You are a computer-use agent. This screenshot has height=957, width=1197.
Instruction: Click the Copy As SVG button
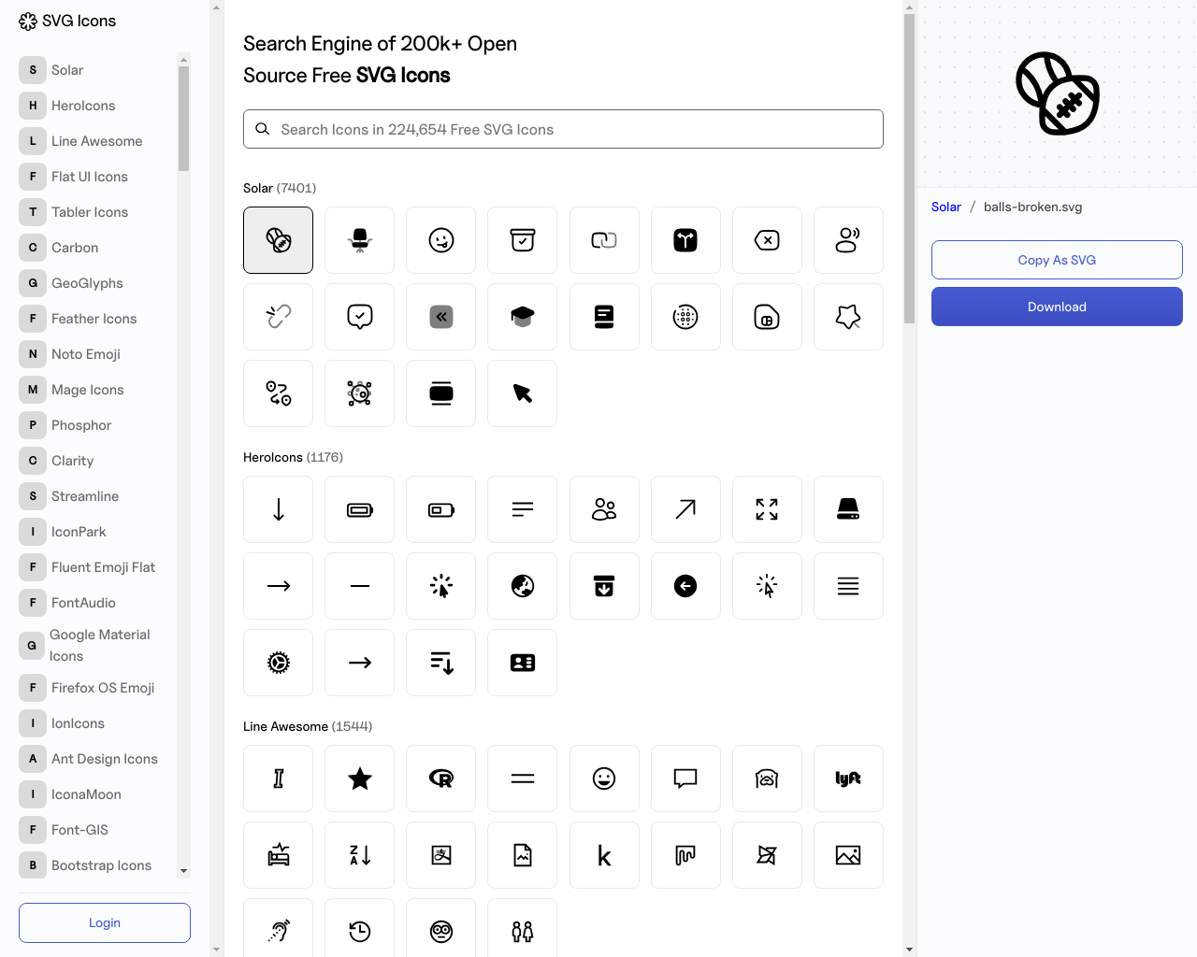coord(1057,260)
